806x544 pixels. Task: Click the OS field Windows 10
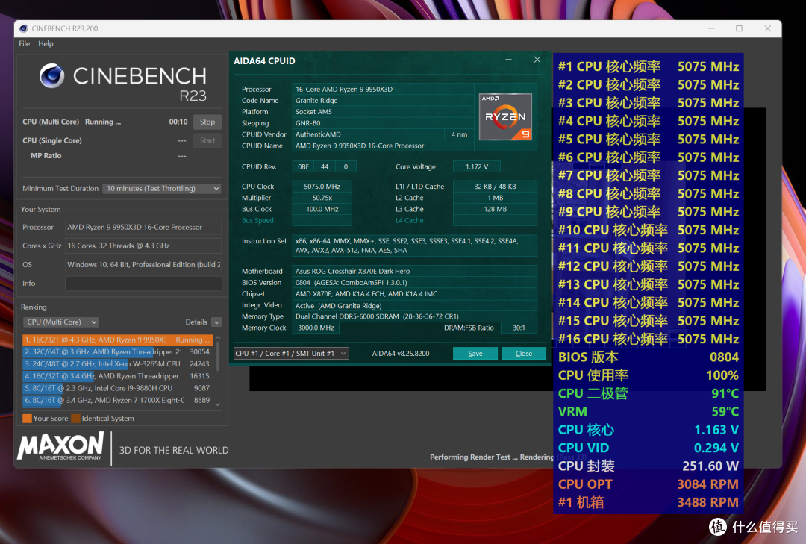point(143,265)
